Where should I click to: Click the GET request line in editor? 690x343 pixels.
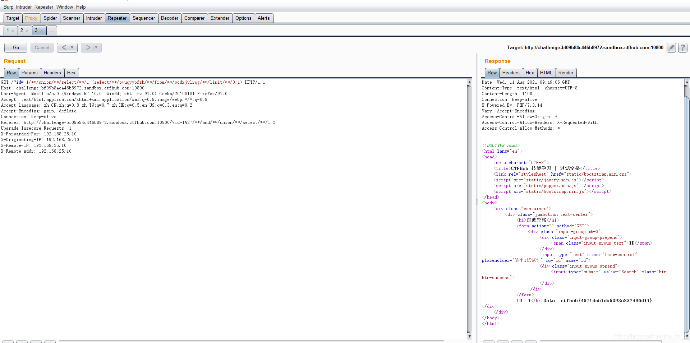coord(133,82)
